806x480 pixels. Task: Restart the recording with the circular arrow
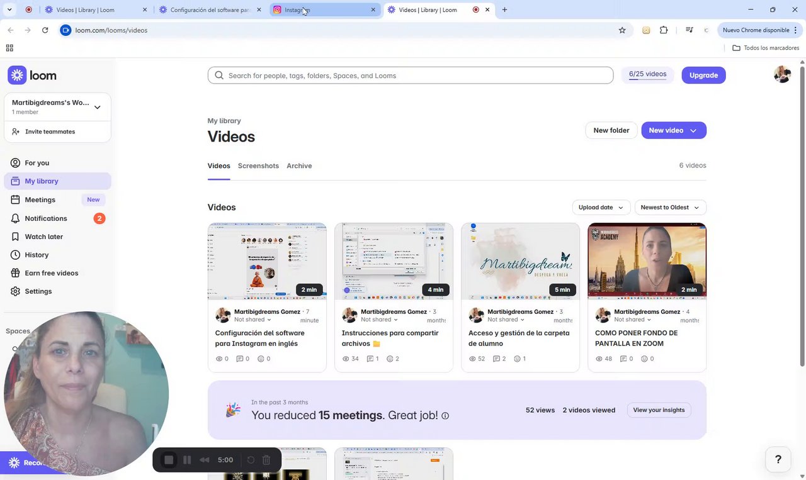[x=251, y=460]
